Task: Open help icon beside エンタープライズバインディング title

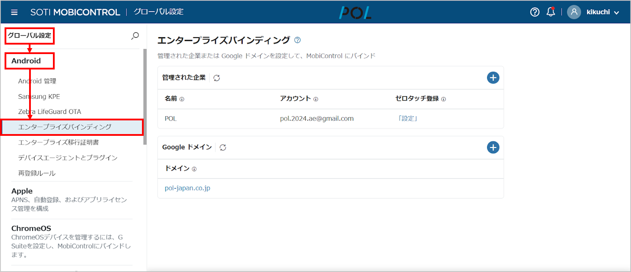Action: click(x=297, y=40)
